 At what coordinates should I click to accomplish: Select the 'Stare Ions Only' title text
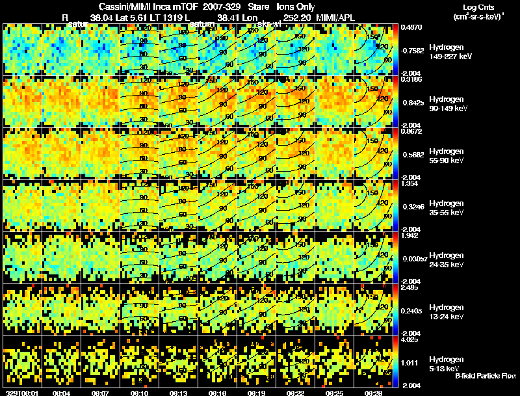pyautogui.click(x=281, y=7)
